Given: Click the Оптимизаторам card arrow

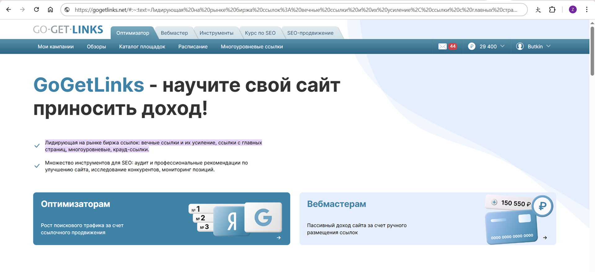Looking at the screenshot, I should click(278, 238).
